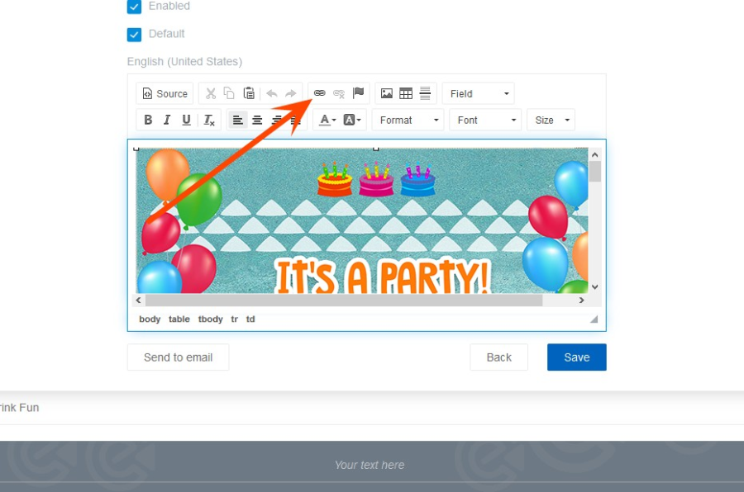Viewport: 744px width, 492px height.
Task: Expand the Format dropdown
Action: tap(408, 120)
